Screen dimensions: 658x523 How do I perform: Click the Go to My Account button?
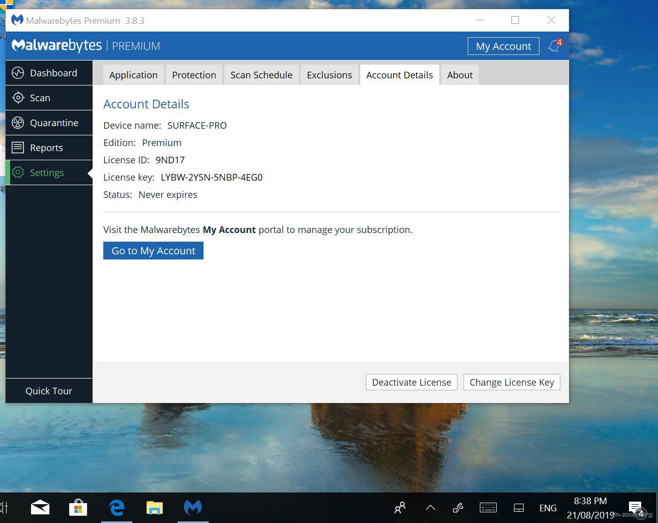pyautogui.click(x=153, y=250)
